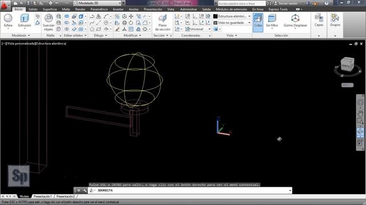Select the Move cross-arrows tool in Modificar
Image resolution: width=366 pixels, height=205 pixels.
(131, 17)
